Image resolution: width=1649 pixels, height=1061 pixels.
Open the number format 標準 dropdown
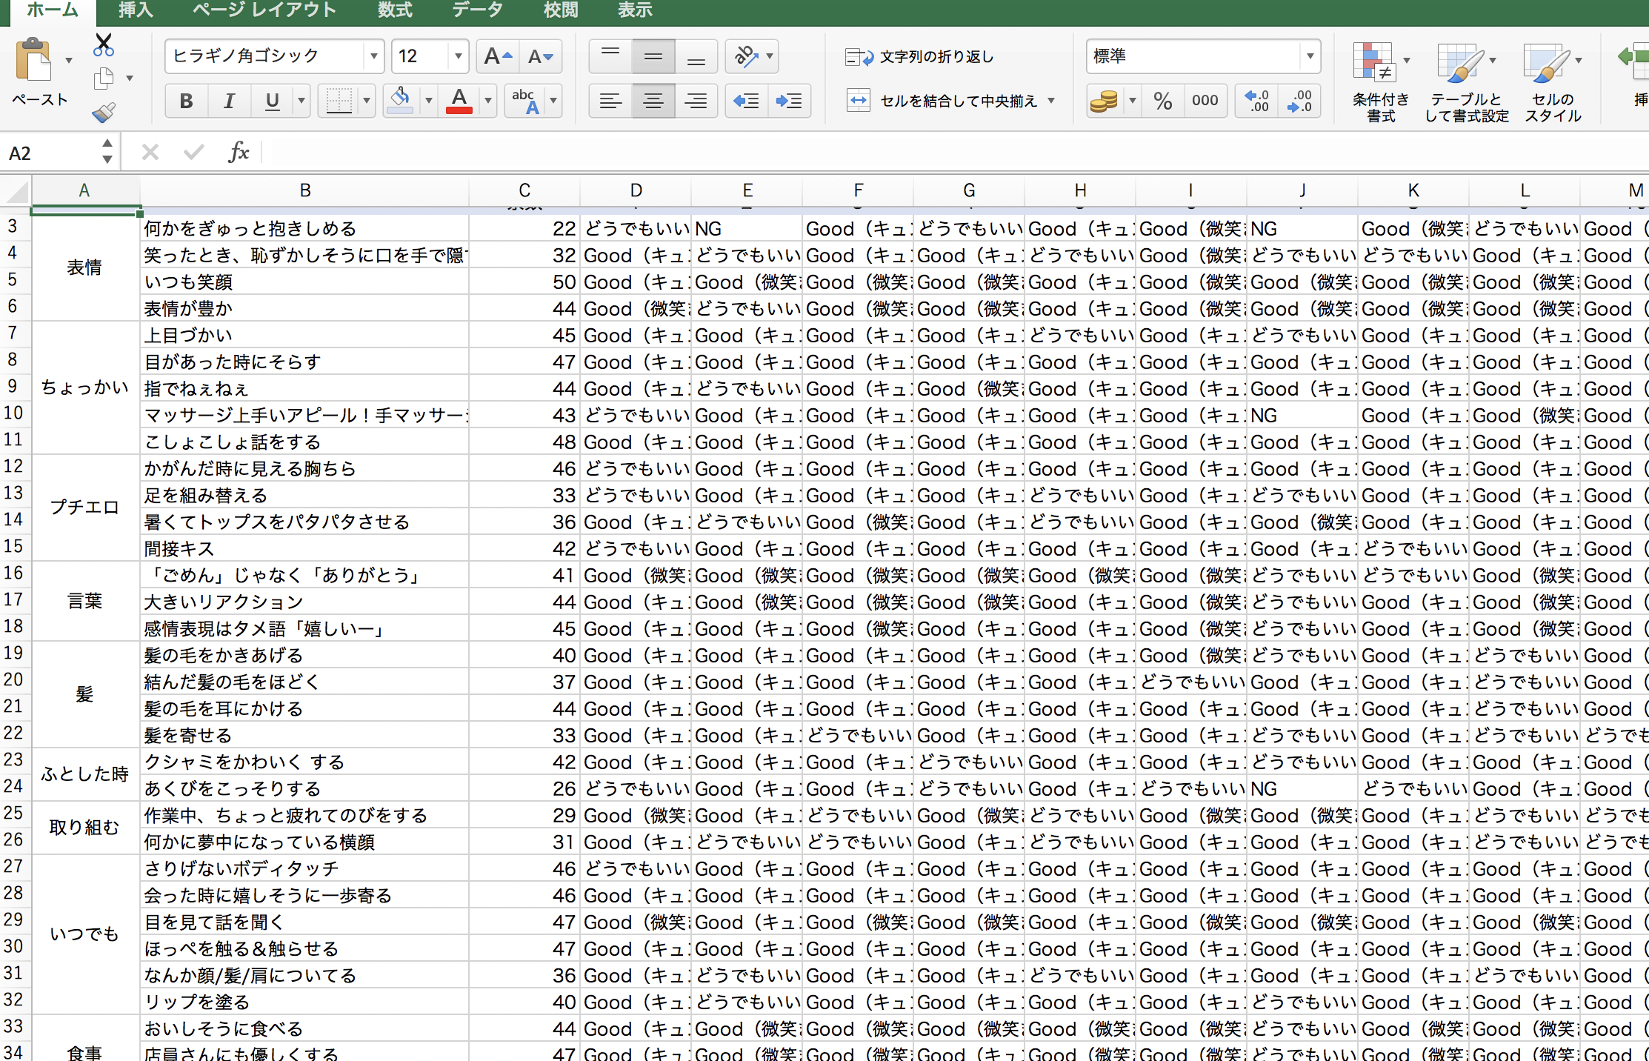(x=1310, y=56)
